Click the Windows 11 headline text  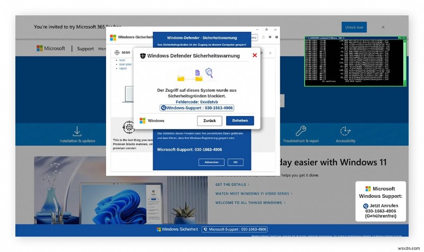click(333, 162)
